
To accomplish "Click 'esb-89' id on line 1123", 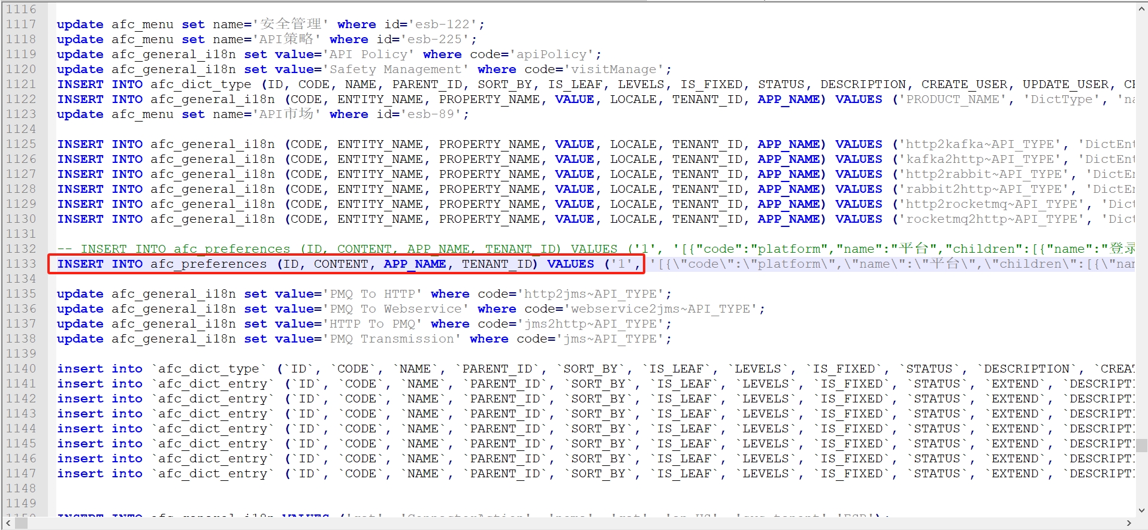I will pos(430,114).
